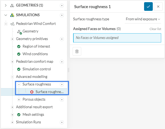Viewport: 165px width, 129px height.
Task: Collapse the SIMULATIONS section
Action: 5,15
